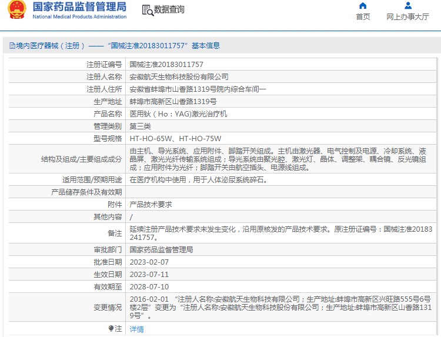Click the lightbulb icon beside 注
This screenshot has width=441, height=337.
pyautogui.click(x=111, y=329)
